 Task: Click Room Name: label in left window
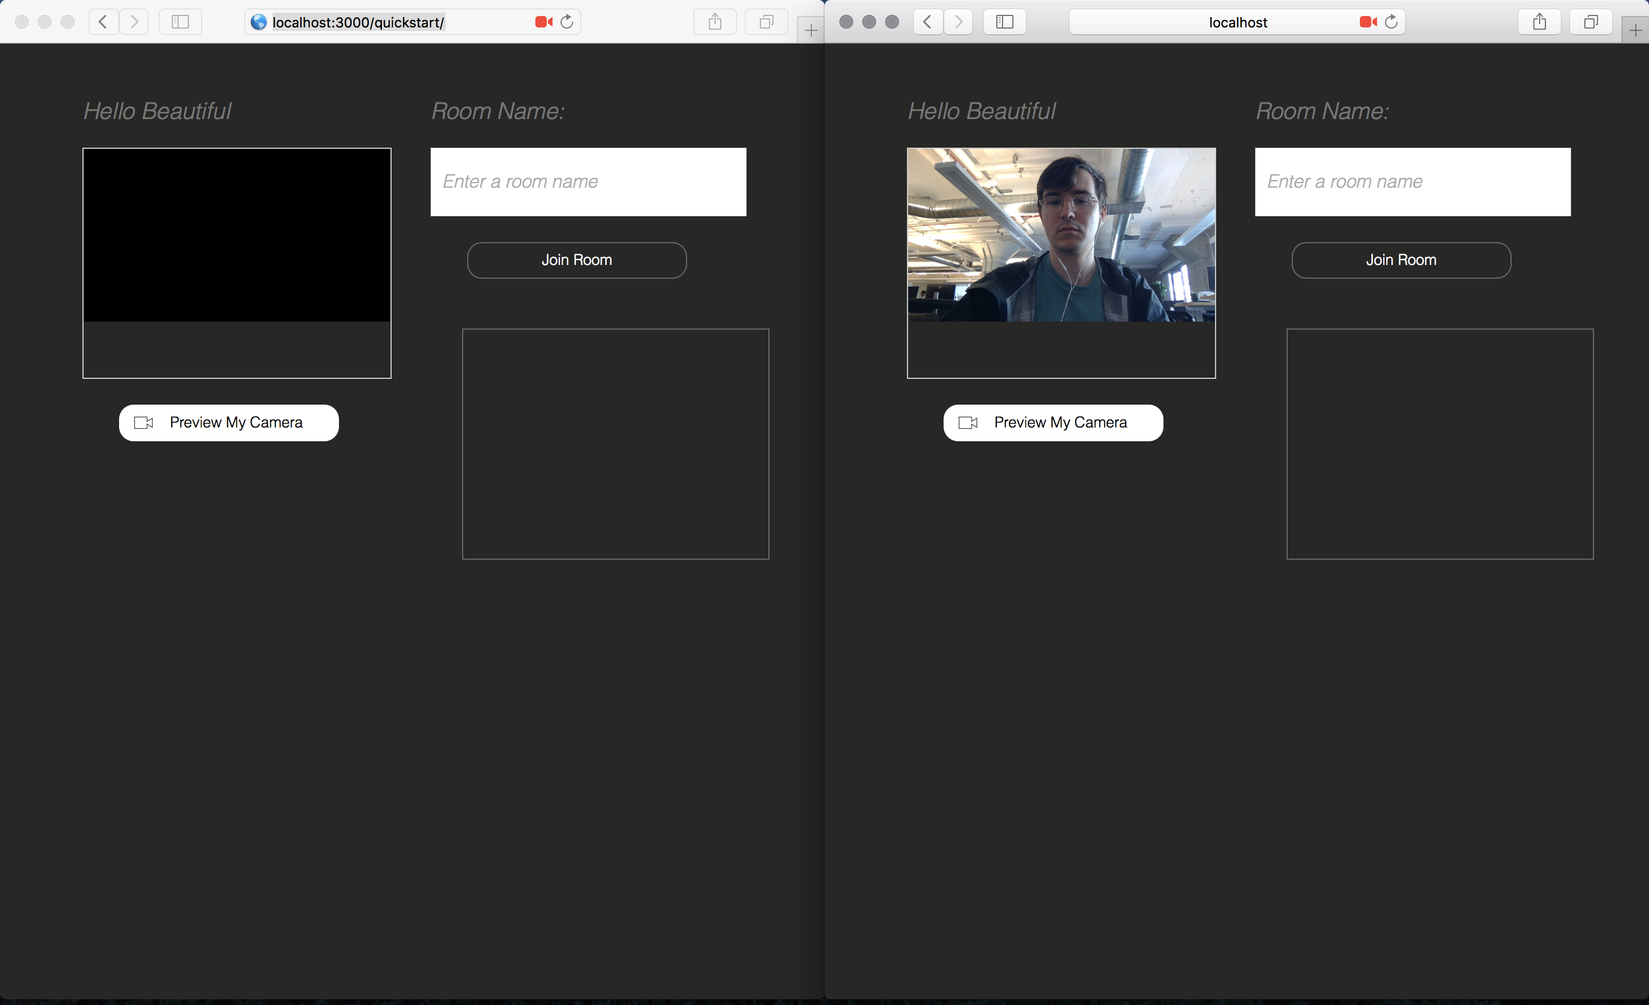point(498,111)
